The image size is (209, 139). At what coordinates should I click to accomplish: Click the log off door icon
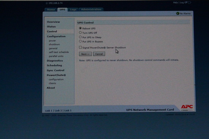(x=190, y=3)
